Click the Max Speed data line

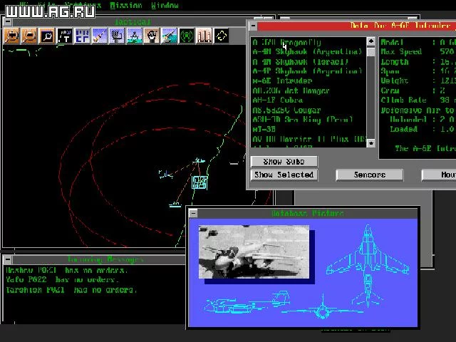point(418,52)
